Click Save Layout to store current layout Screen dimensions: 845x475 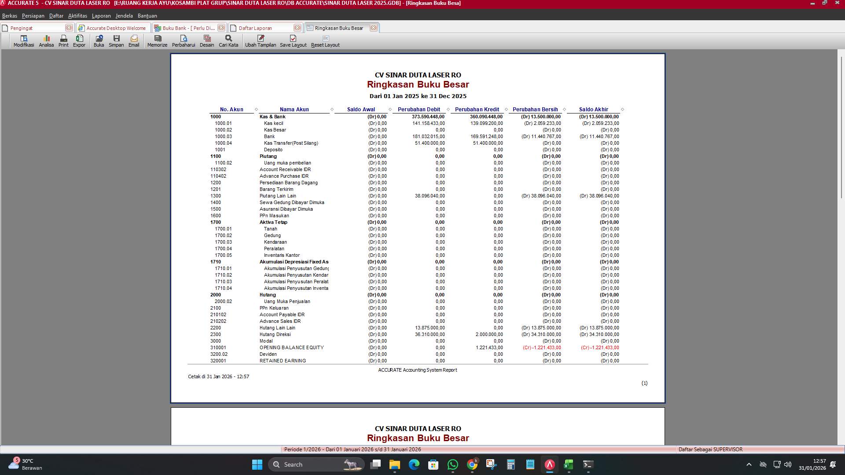coord(293,41)
